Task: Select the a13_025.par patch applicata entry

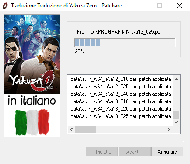Action: [121, 116]
